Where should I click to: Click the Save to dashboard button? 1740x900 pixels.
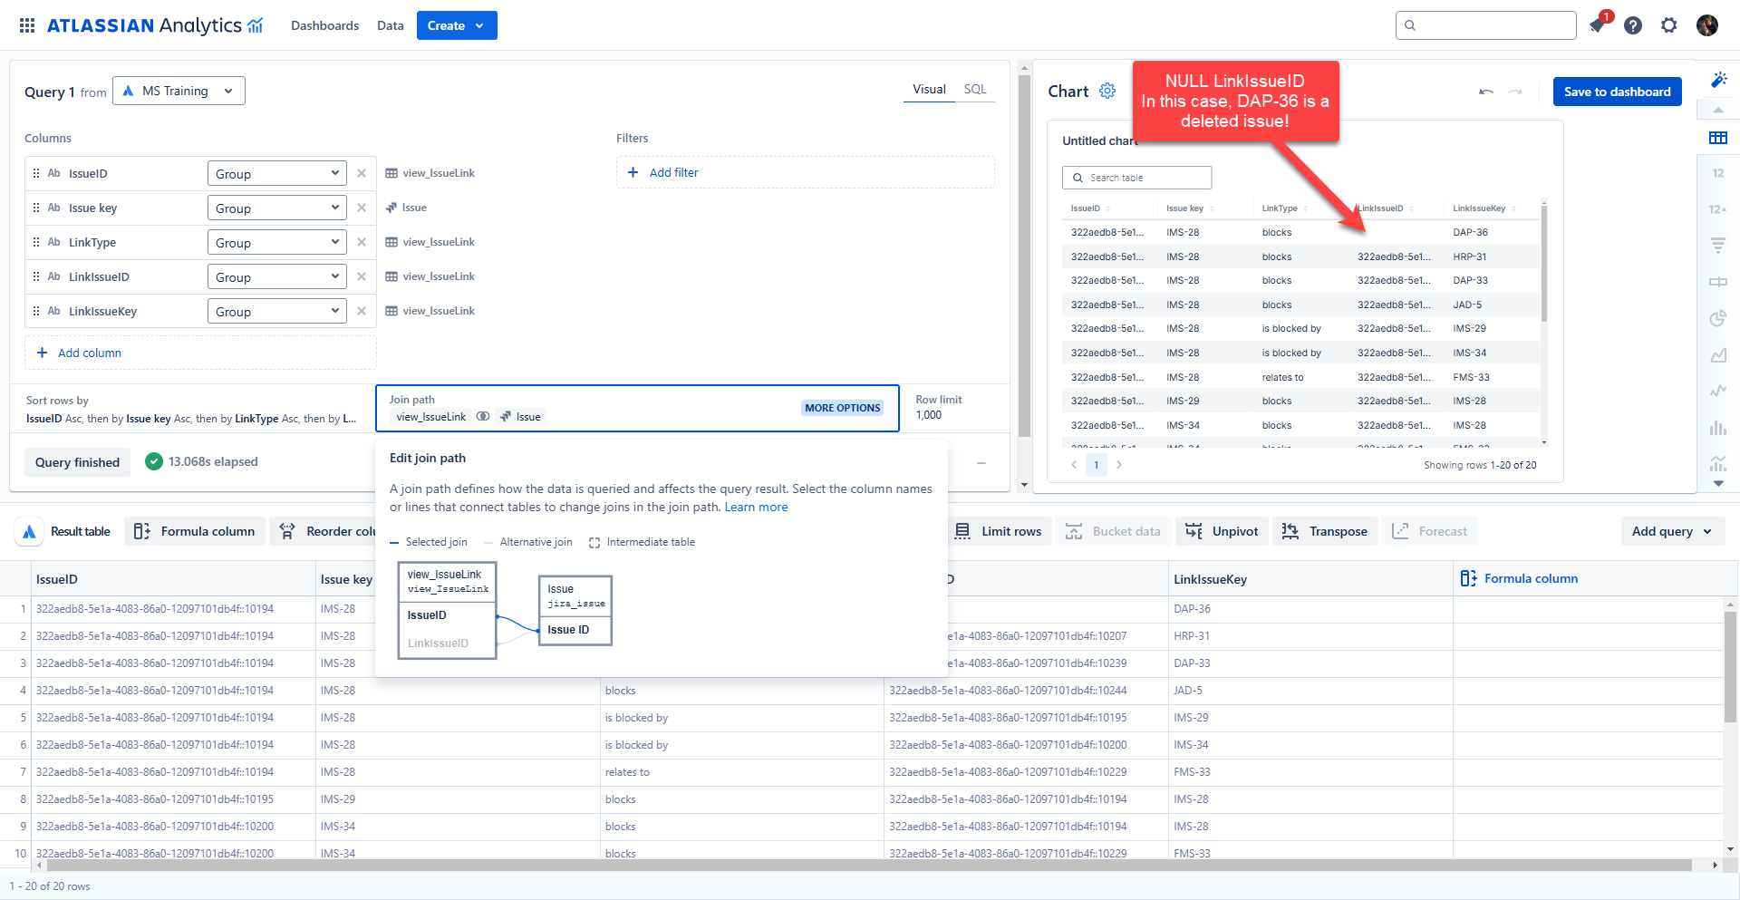click(1617, 92)
